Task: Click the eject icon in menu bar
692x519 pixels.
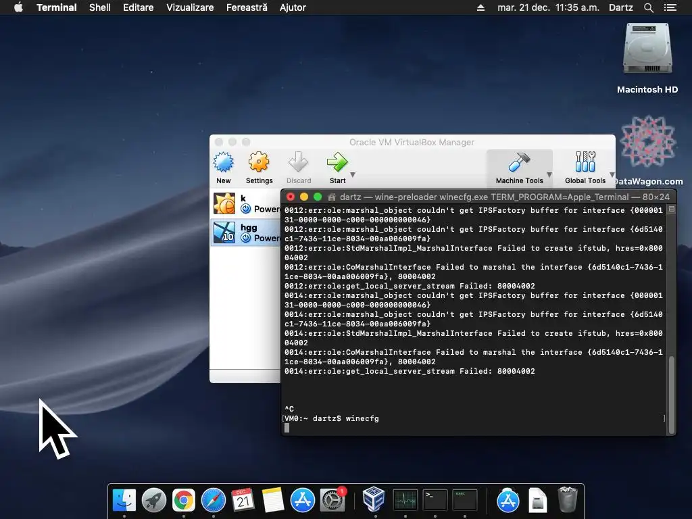Action: (x=480, y=7)
